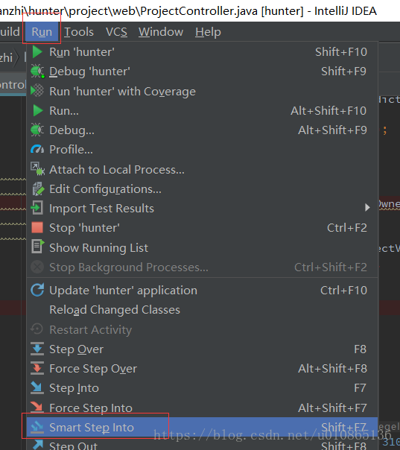Viewport: 400px width, 450px height.
Task: Choose Run 'hunter' menu entry
Action: pos(202,52)
